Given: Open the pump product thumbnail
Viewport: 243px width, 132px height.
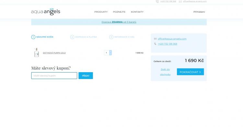Looking at the screenshot, I should pyautogui.click(x=37, y=53).
